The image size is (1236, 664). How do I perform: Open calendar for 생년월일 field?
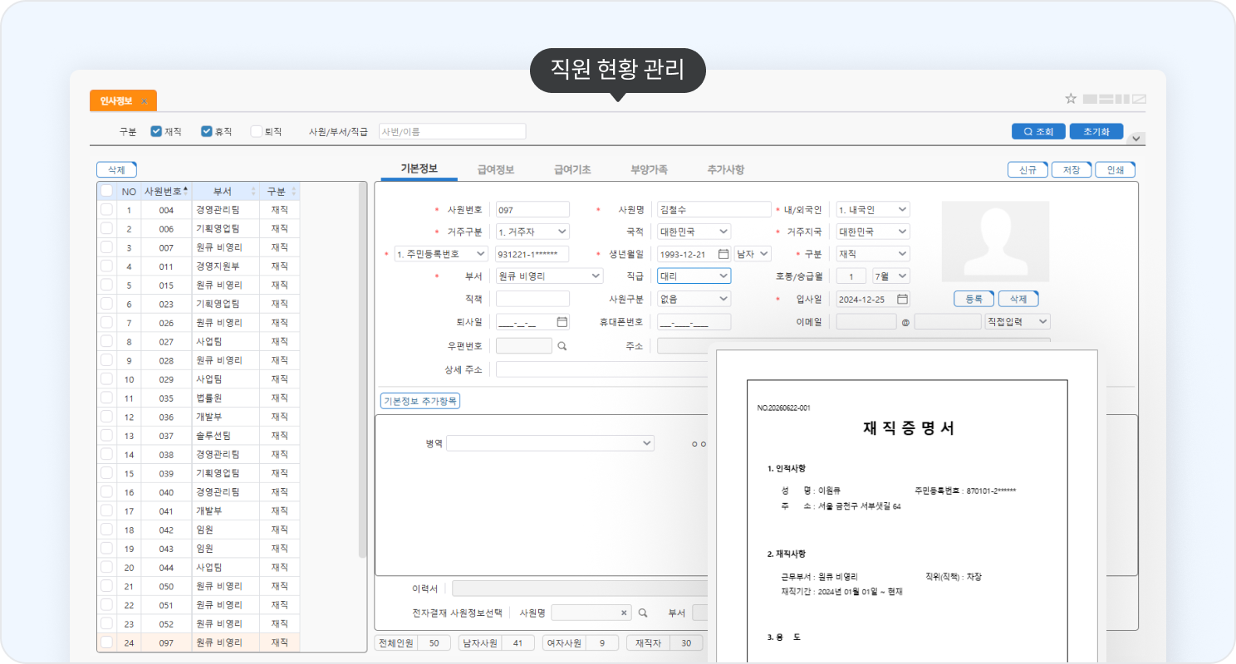pyautogui.click(x=723, y=254)
